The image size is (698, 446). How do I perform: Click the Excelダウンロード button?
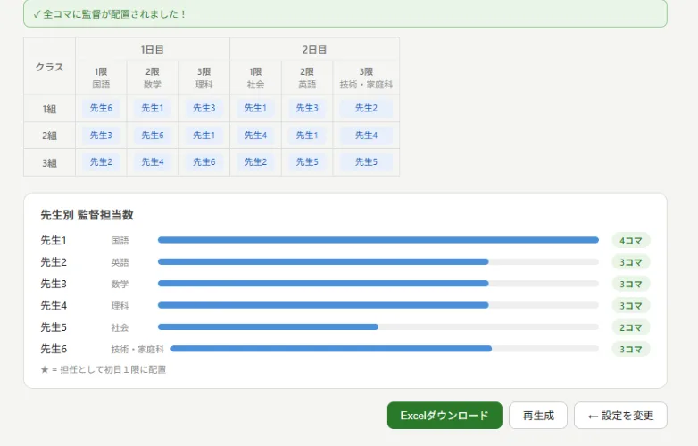coord(445,416)
